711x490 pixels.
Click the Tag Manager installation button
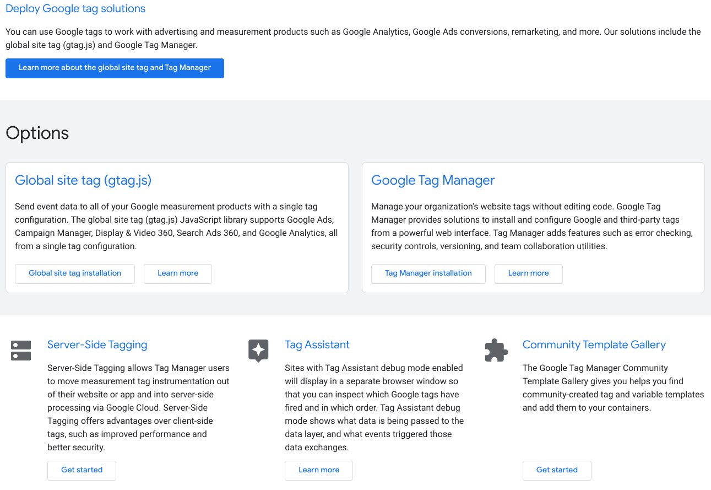click(428, 273)
